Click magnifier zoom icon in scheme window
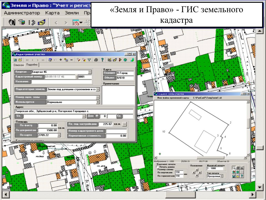 tap(234, 168)
